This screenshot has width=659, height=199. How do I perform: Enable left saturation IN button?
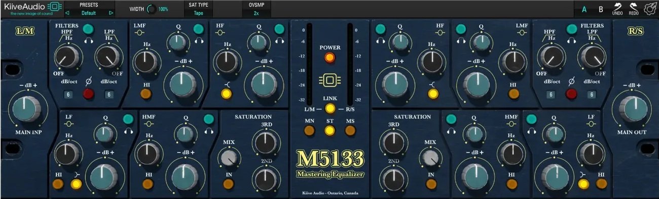(x=228, y=184)
